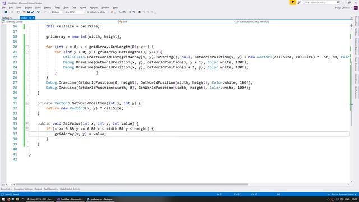The height and width of the screenshot is (202, 359).
Task: Click the feedback icon beside Quick Launch
Action: (299, 2)
